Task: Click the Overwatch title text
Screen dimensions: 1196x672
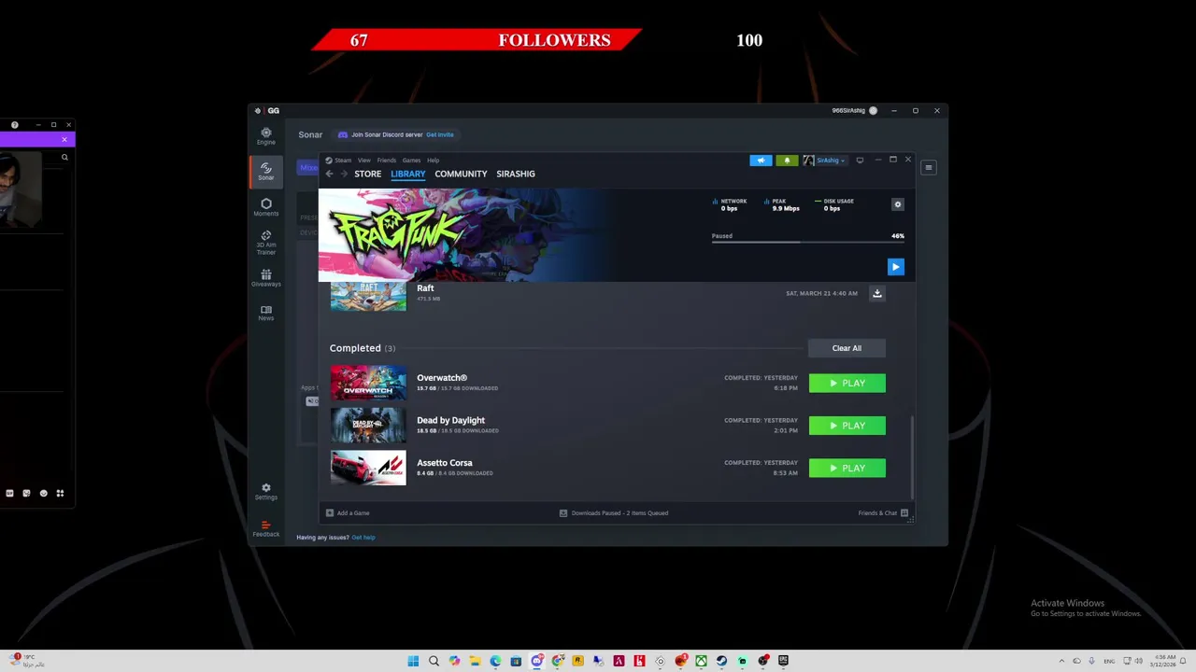Action: pyautogui.click(x=442, y=378)
